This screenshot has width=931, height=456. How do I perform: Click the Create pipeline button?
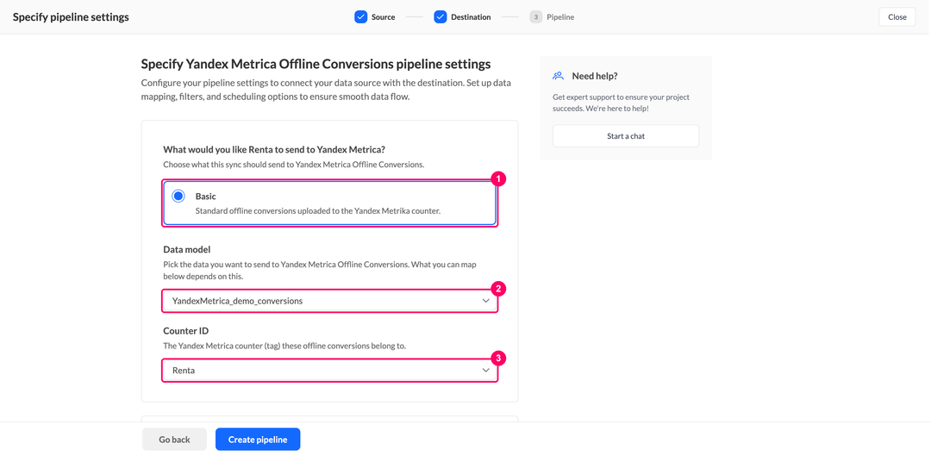point(258,440)
